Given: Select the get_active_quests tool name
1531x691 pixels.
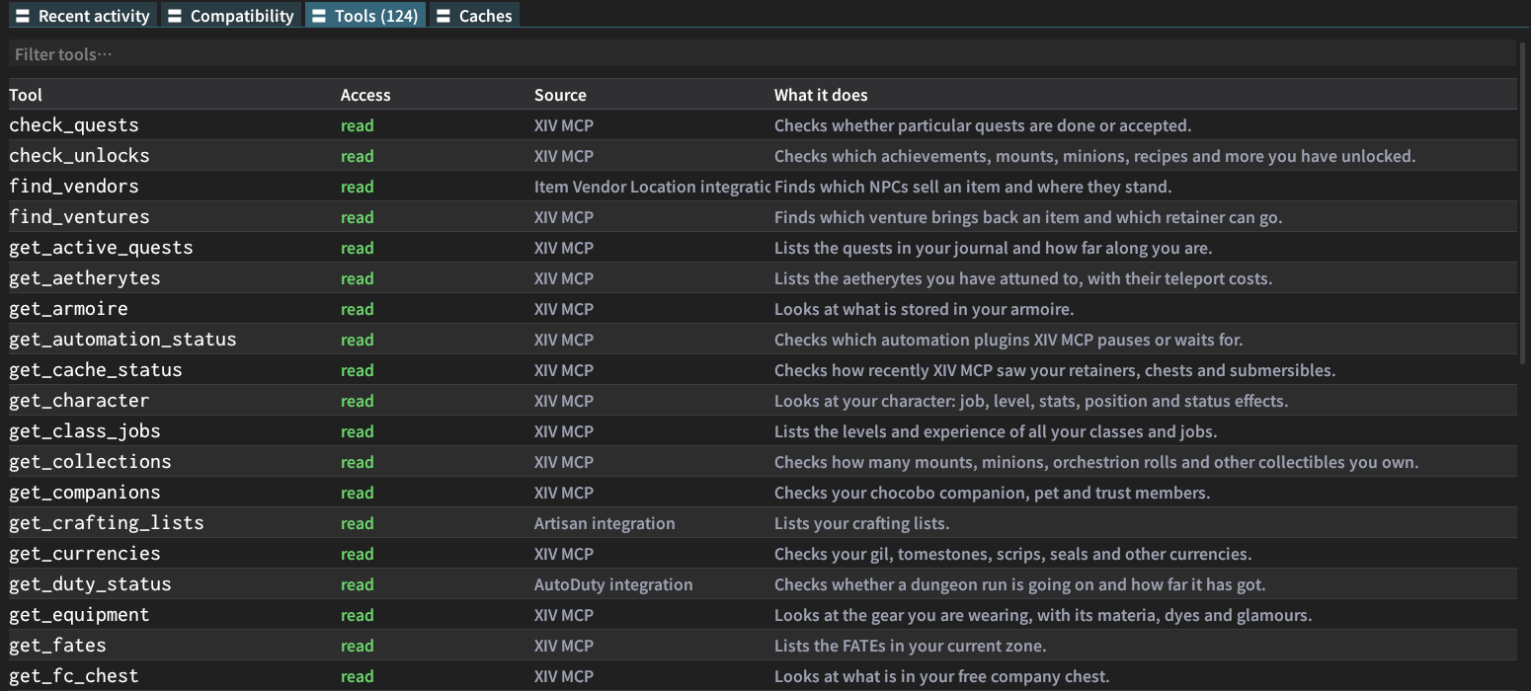Looking at the screenshot, I should 101,248.
